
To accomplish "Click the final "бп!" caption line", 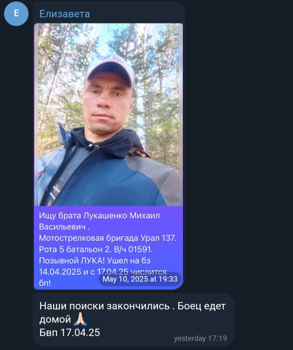I will pyautogui.click(x=45, y=283).
